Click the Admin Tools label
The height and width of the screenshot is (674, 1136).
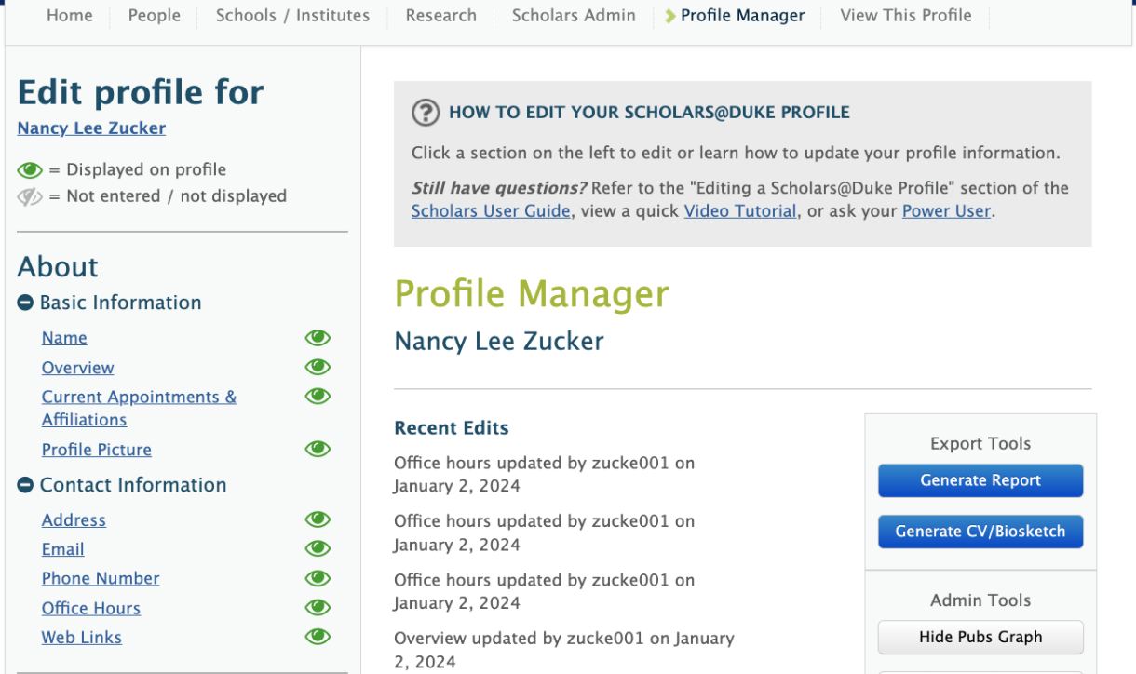pos(980,600)
